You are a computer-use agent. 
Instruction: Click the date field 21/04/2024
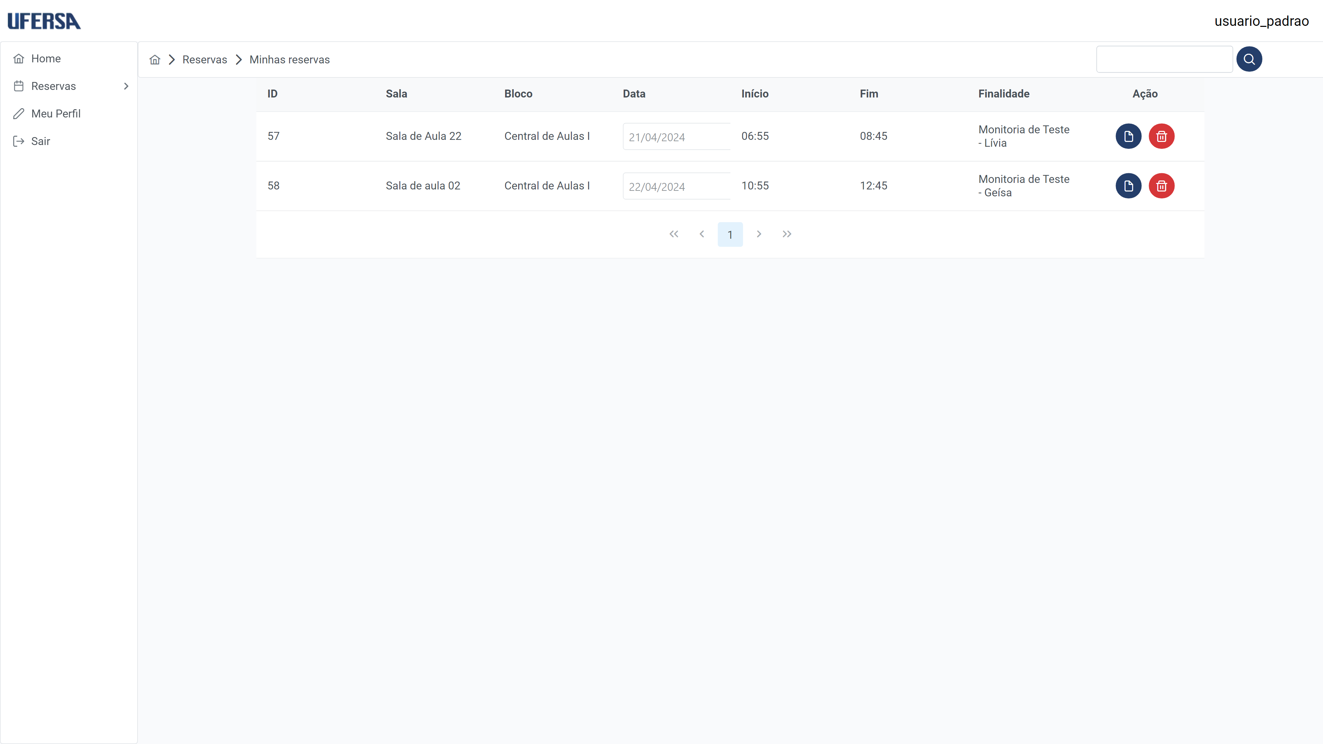676,137
